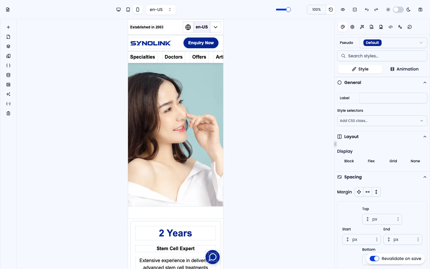Open the Pseudo Default dropdown
Image resolution: width=430 pixels, height=269 pixels.
[393, 43]
